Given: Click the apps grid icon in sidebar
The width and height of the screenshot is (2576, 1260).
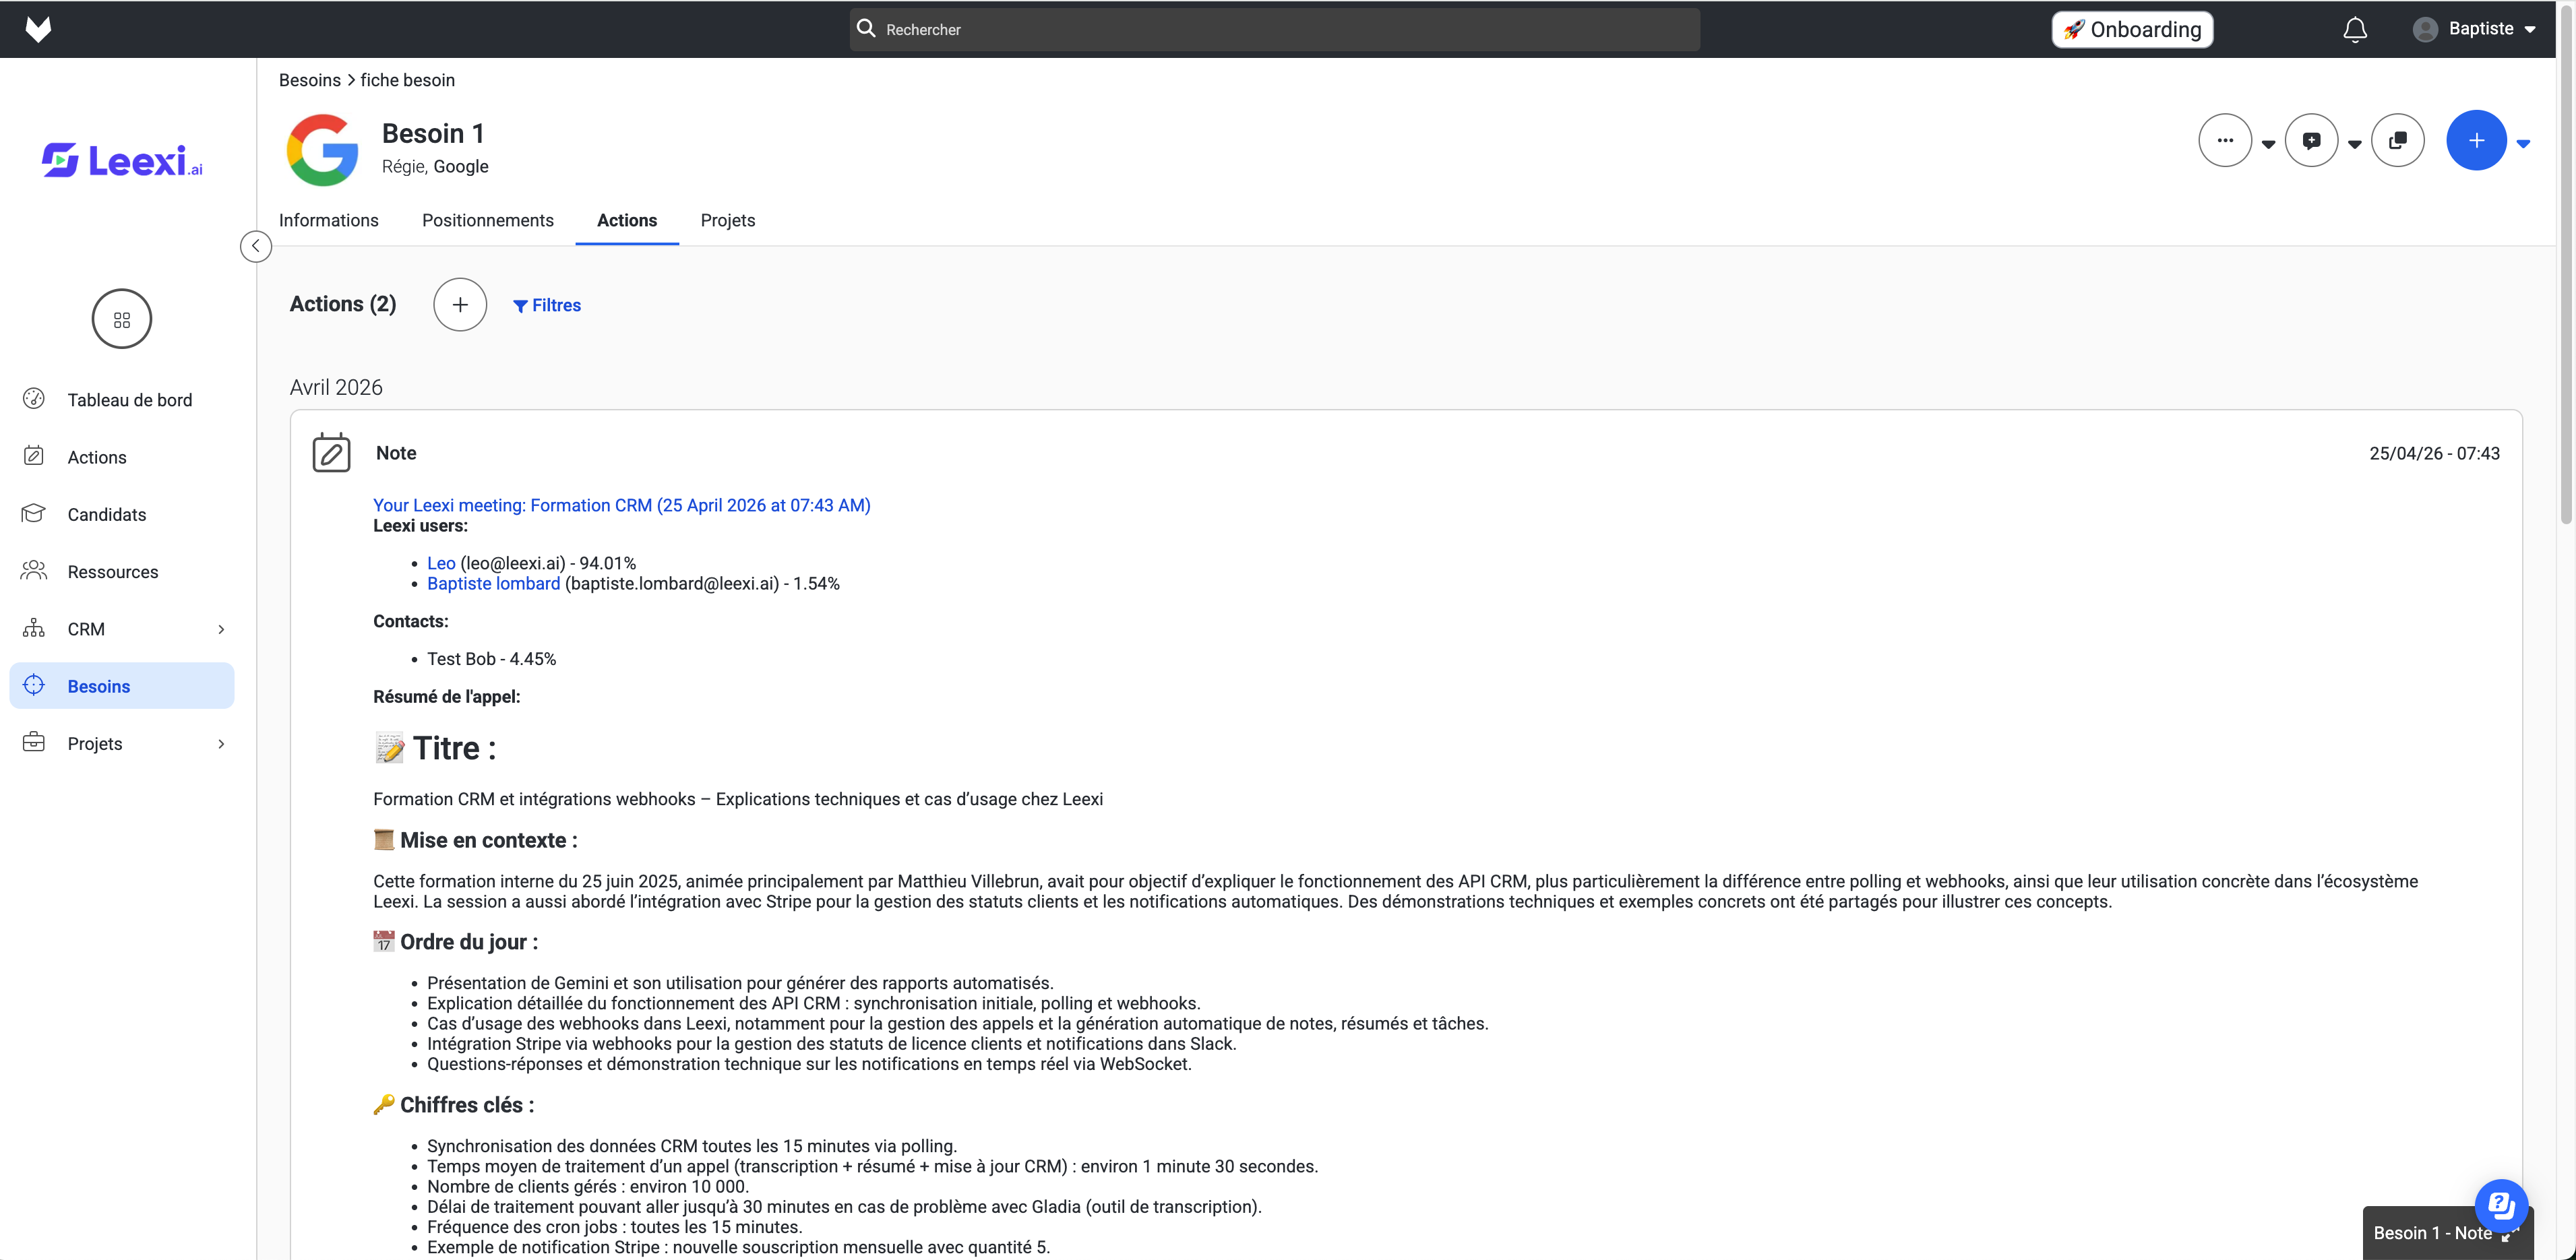Looking at the screenshot, I should (x=122, y=319).
